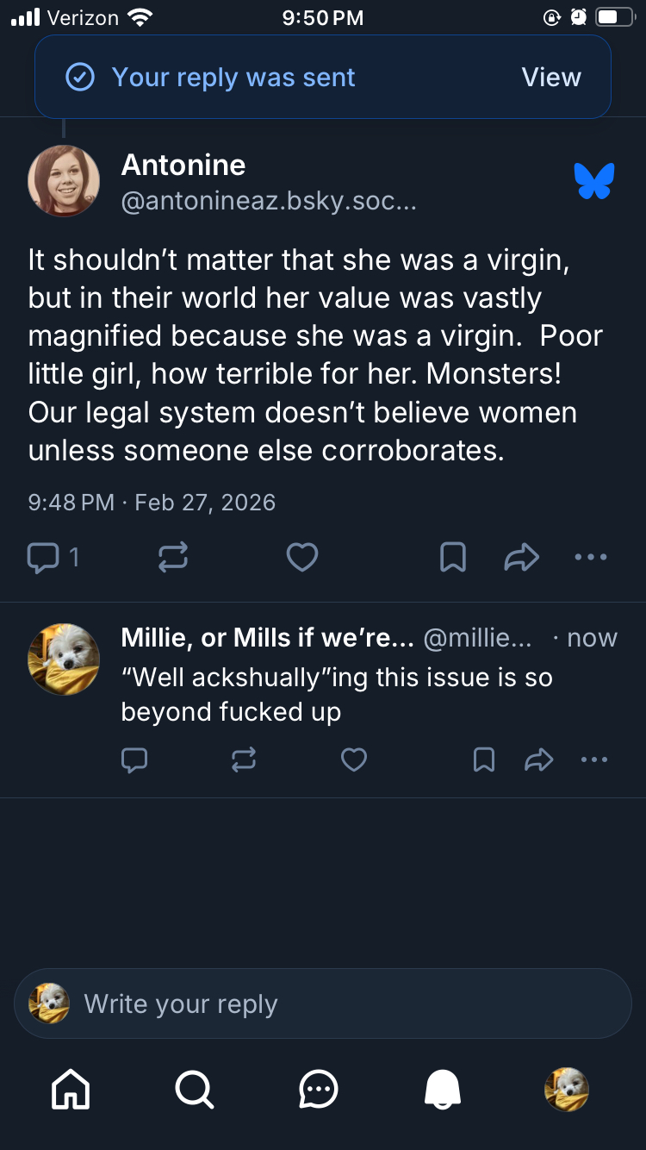Tap the Write your reply field
This screenshot has width=646, height=1150.
[345, 1003]
